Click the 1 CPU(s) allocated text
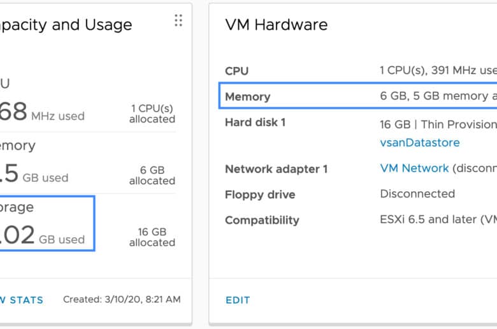This screenshot has height=329, width=497. click(152, 113)
